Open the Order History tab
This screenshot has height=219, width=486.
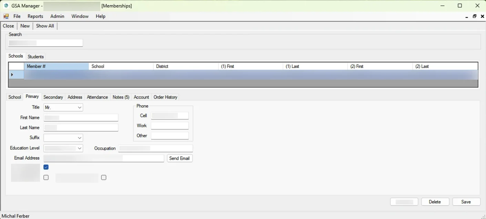[x=165, y=97]
